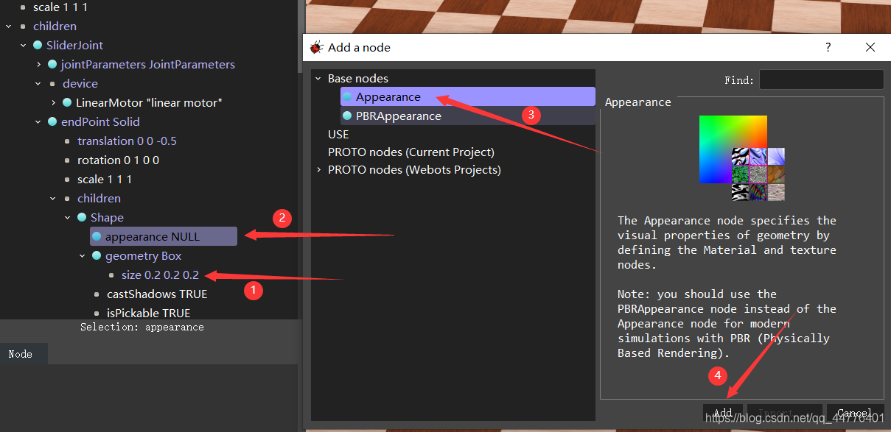Click the Appearance preview thumbnail image
Image resolution: width=891 pixels, height=432 pixels.
[742, 158]
